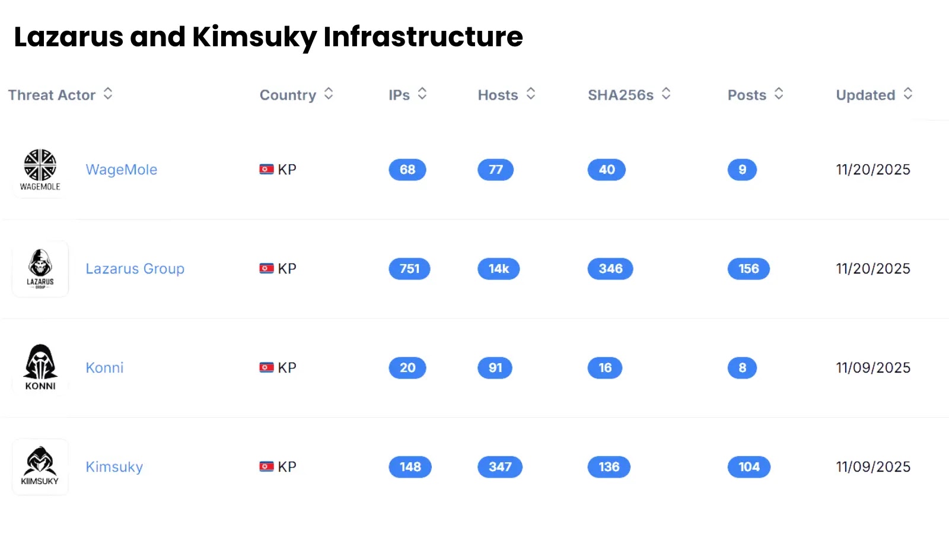Click the 14k Hosts badge for Lazarus Group
The height and width of the screenshot is (534, 949).
click(498, 268)
